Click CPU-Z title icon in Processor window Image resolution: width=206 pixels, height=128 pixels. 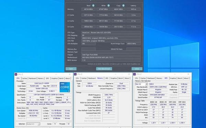click(x=16, y=74)
